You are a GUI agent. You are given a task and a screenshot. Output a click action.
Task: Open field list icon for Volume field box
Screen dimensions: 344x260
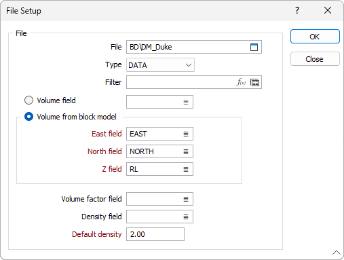[x=186, y=102]
